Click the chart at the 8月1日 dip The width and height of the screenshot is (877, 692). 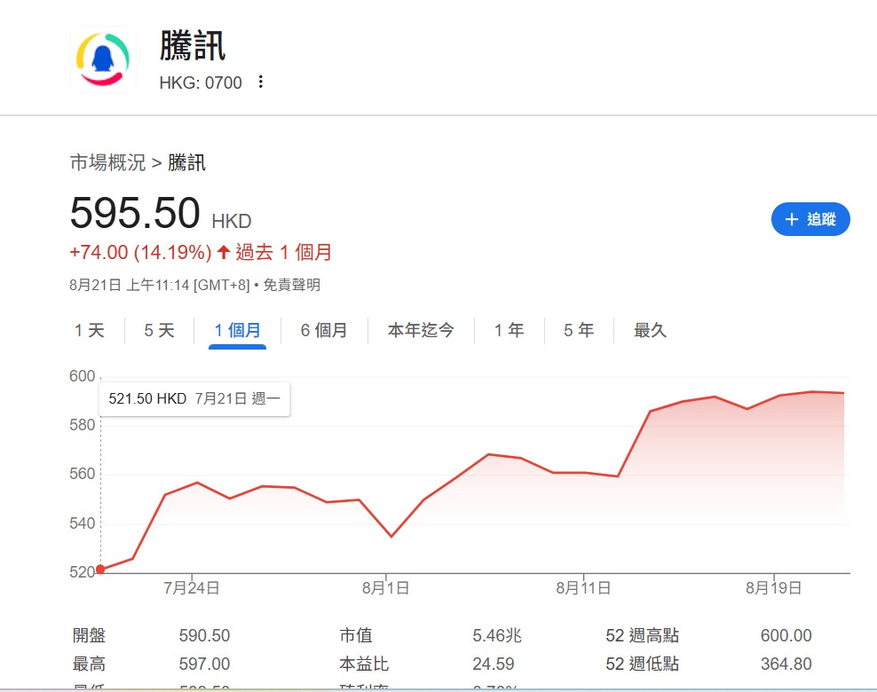[391, 537]
